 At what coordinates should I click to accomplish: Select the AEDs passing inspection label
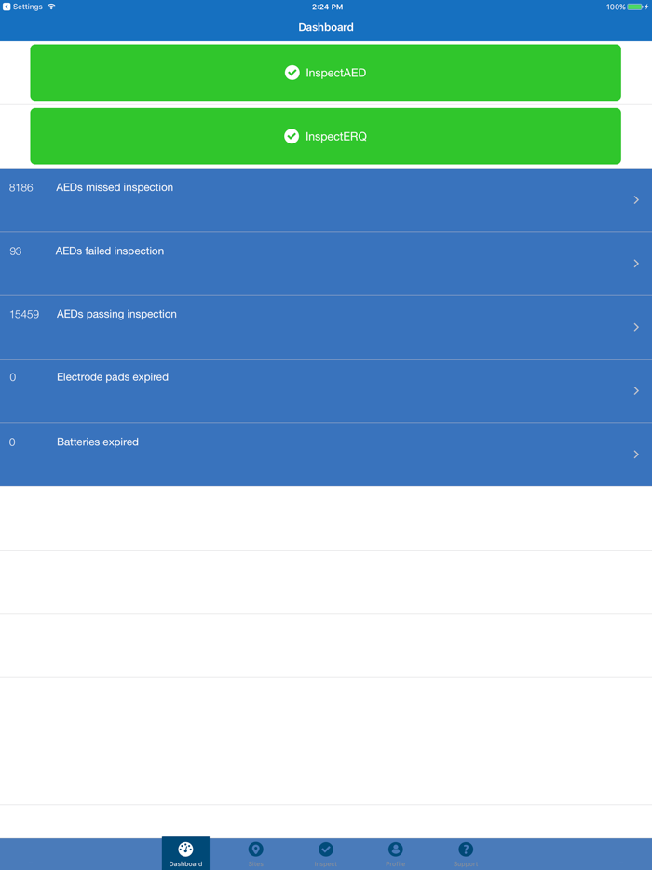click(x=116, y=314)
